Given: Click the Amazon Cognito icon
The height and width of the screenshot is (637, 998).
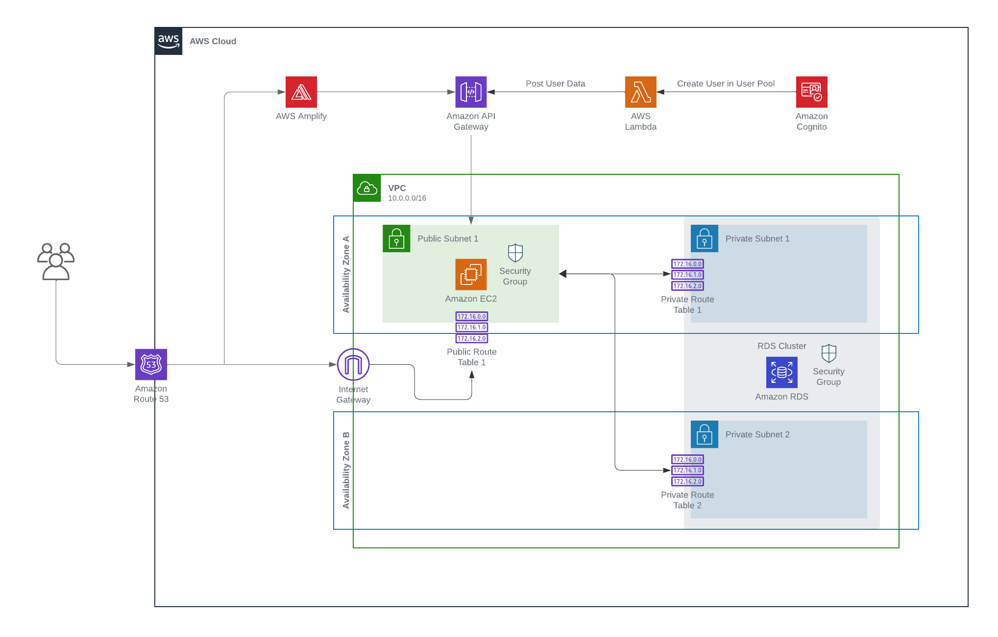Looking at the screenshot, I should [812, 92].
